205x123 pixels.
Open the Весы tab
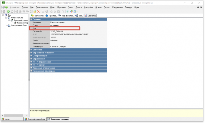click(x=80, y=16)
